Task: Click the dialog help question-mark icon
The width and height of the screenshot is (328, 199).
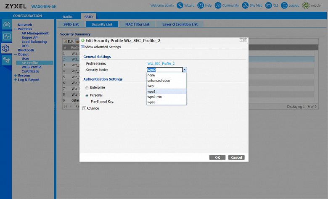Action: pos(241,40)
